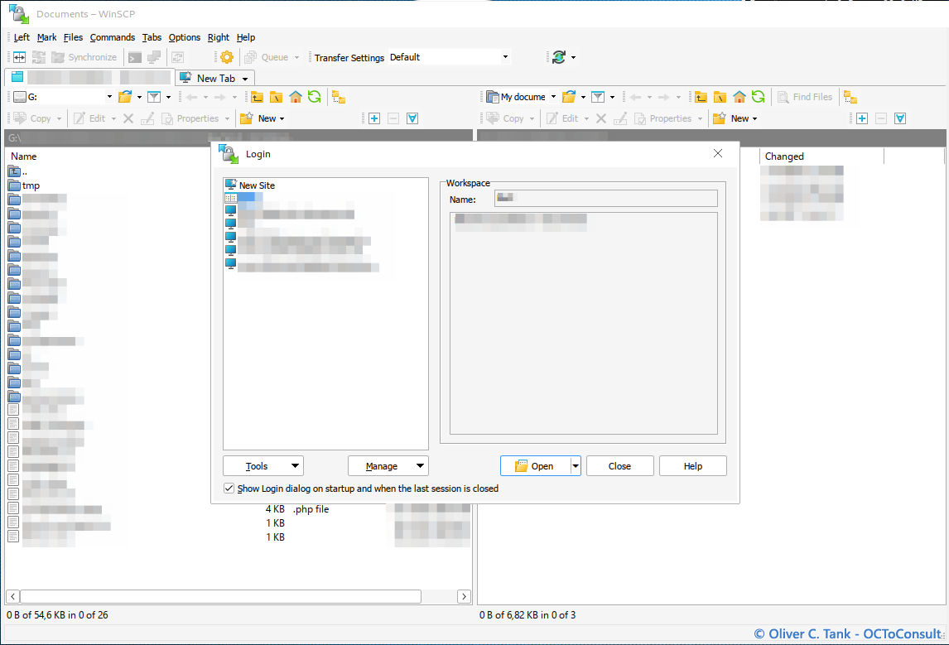Click right panel directory tree icon
This screenshot has width=949, height=645.
pyautogui.click(x=850, y=98)
